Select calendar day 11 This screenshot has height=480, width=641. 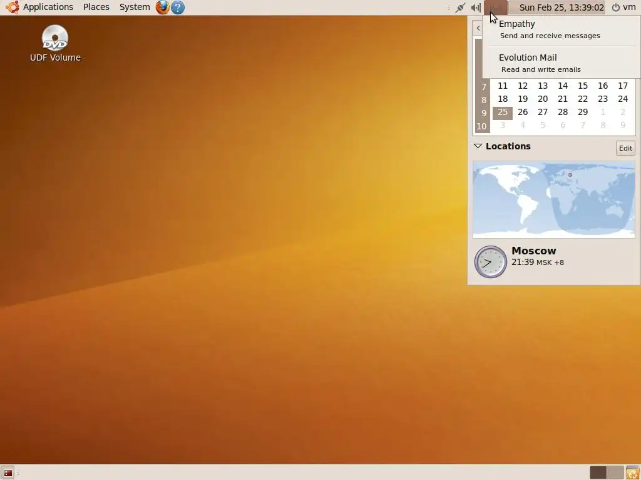click(x=503, y=86)
